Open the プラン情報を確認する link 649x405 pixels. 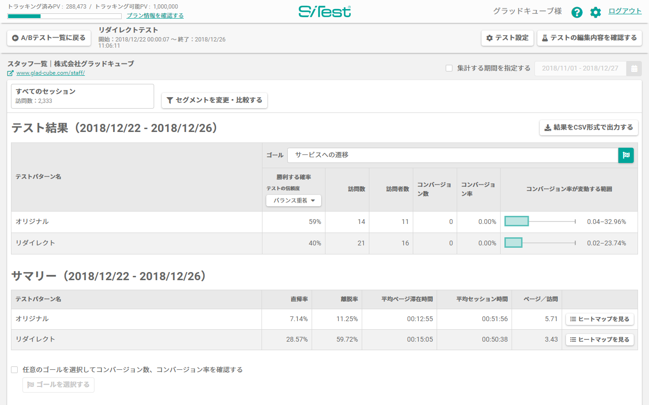(155, 16)
